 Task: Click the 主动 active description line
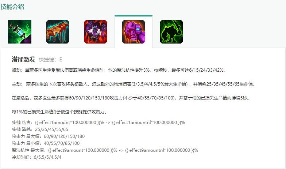tap(134, 84)
